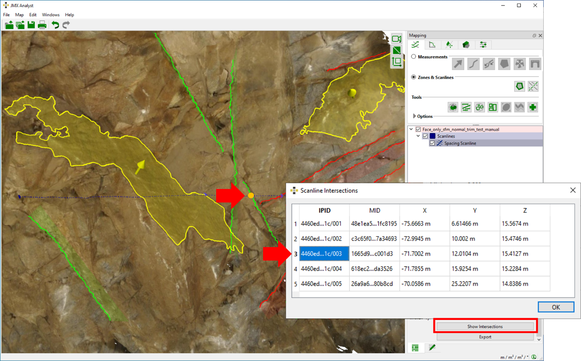Click the print icon in toolbar
The image size is (581, 361).
tap(42, 25)
